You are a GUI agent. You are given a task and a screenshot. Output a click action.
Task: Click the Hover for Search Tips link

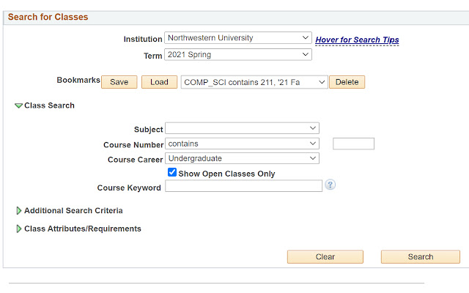[357, 40]
